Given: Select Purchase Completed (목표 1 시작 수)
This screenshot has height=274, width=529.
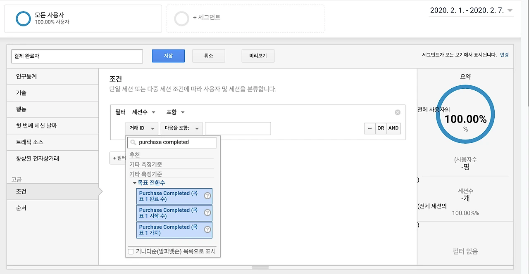Looking at the screenshot, I should [174, 213].
